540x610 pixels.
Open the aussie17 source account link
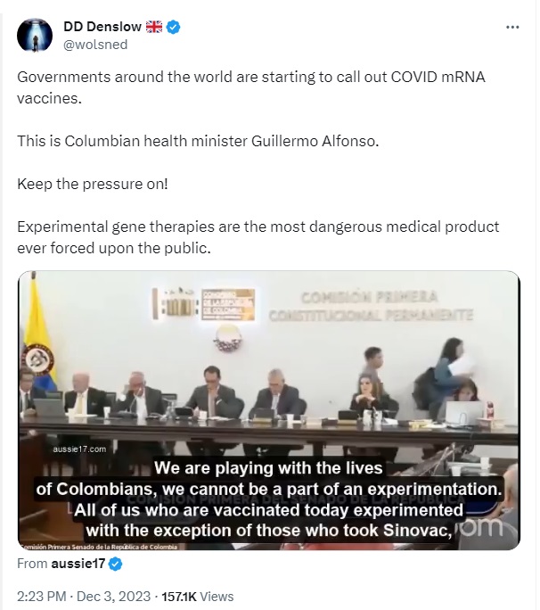click(78, 564)
